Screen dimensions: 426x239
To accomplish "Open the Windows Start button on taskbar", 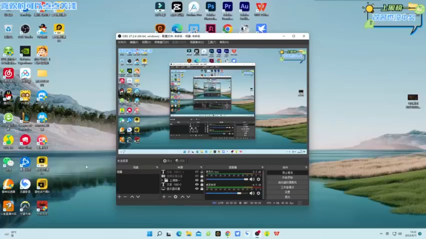I will point(150,234).
